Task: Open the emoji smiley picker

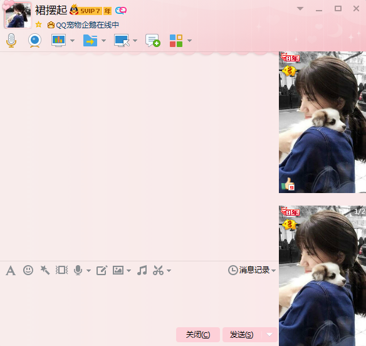Action: [28, 270]
